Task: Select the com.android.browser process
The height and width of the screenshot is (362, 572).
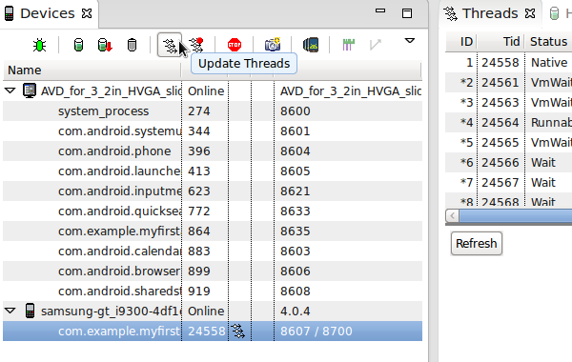Action: (213, 271)
